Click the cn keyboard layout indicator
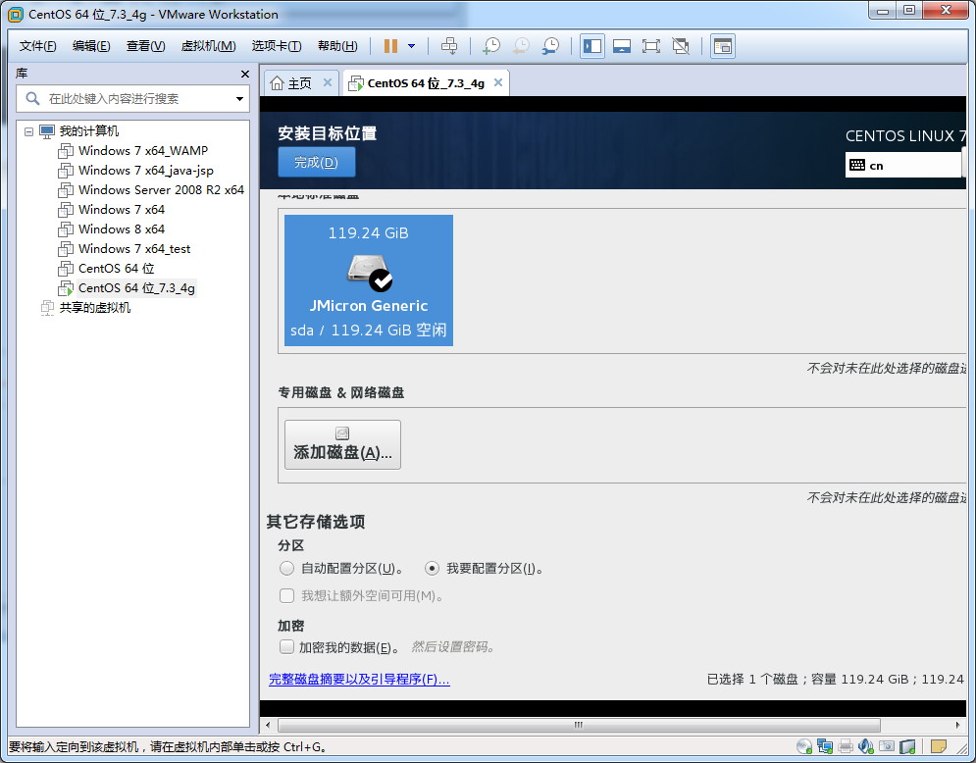Screen dimensions: 976x763 point(903,165)
